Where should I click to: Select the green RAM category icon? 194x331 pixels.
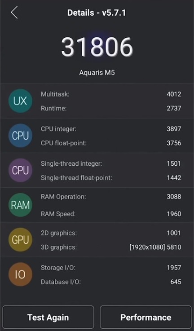[x=20, y=205]
